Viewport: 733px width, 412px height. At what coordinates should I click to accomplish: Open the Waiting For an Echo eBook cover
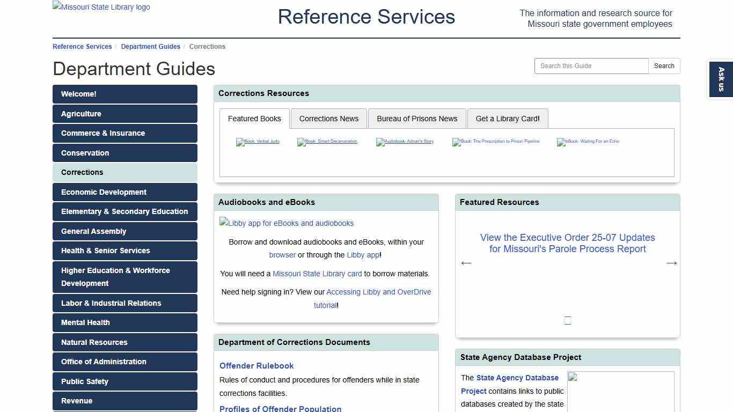pos(588,142)
